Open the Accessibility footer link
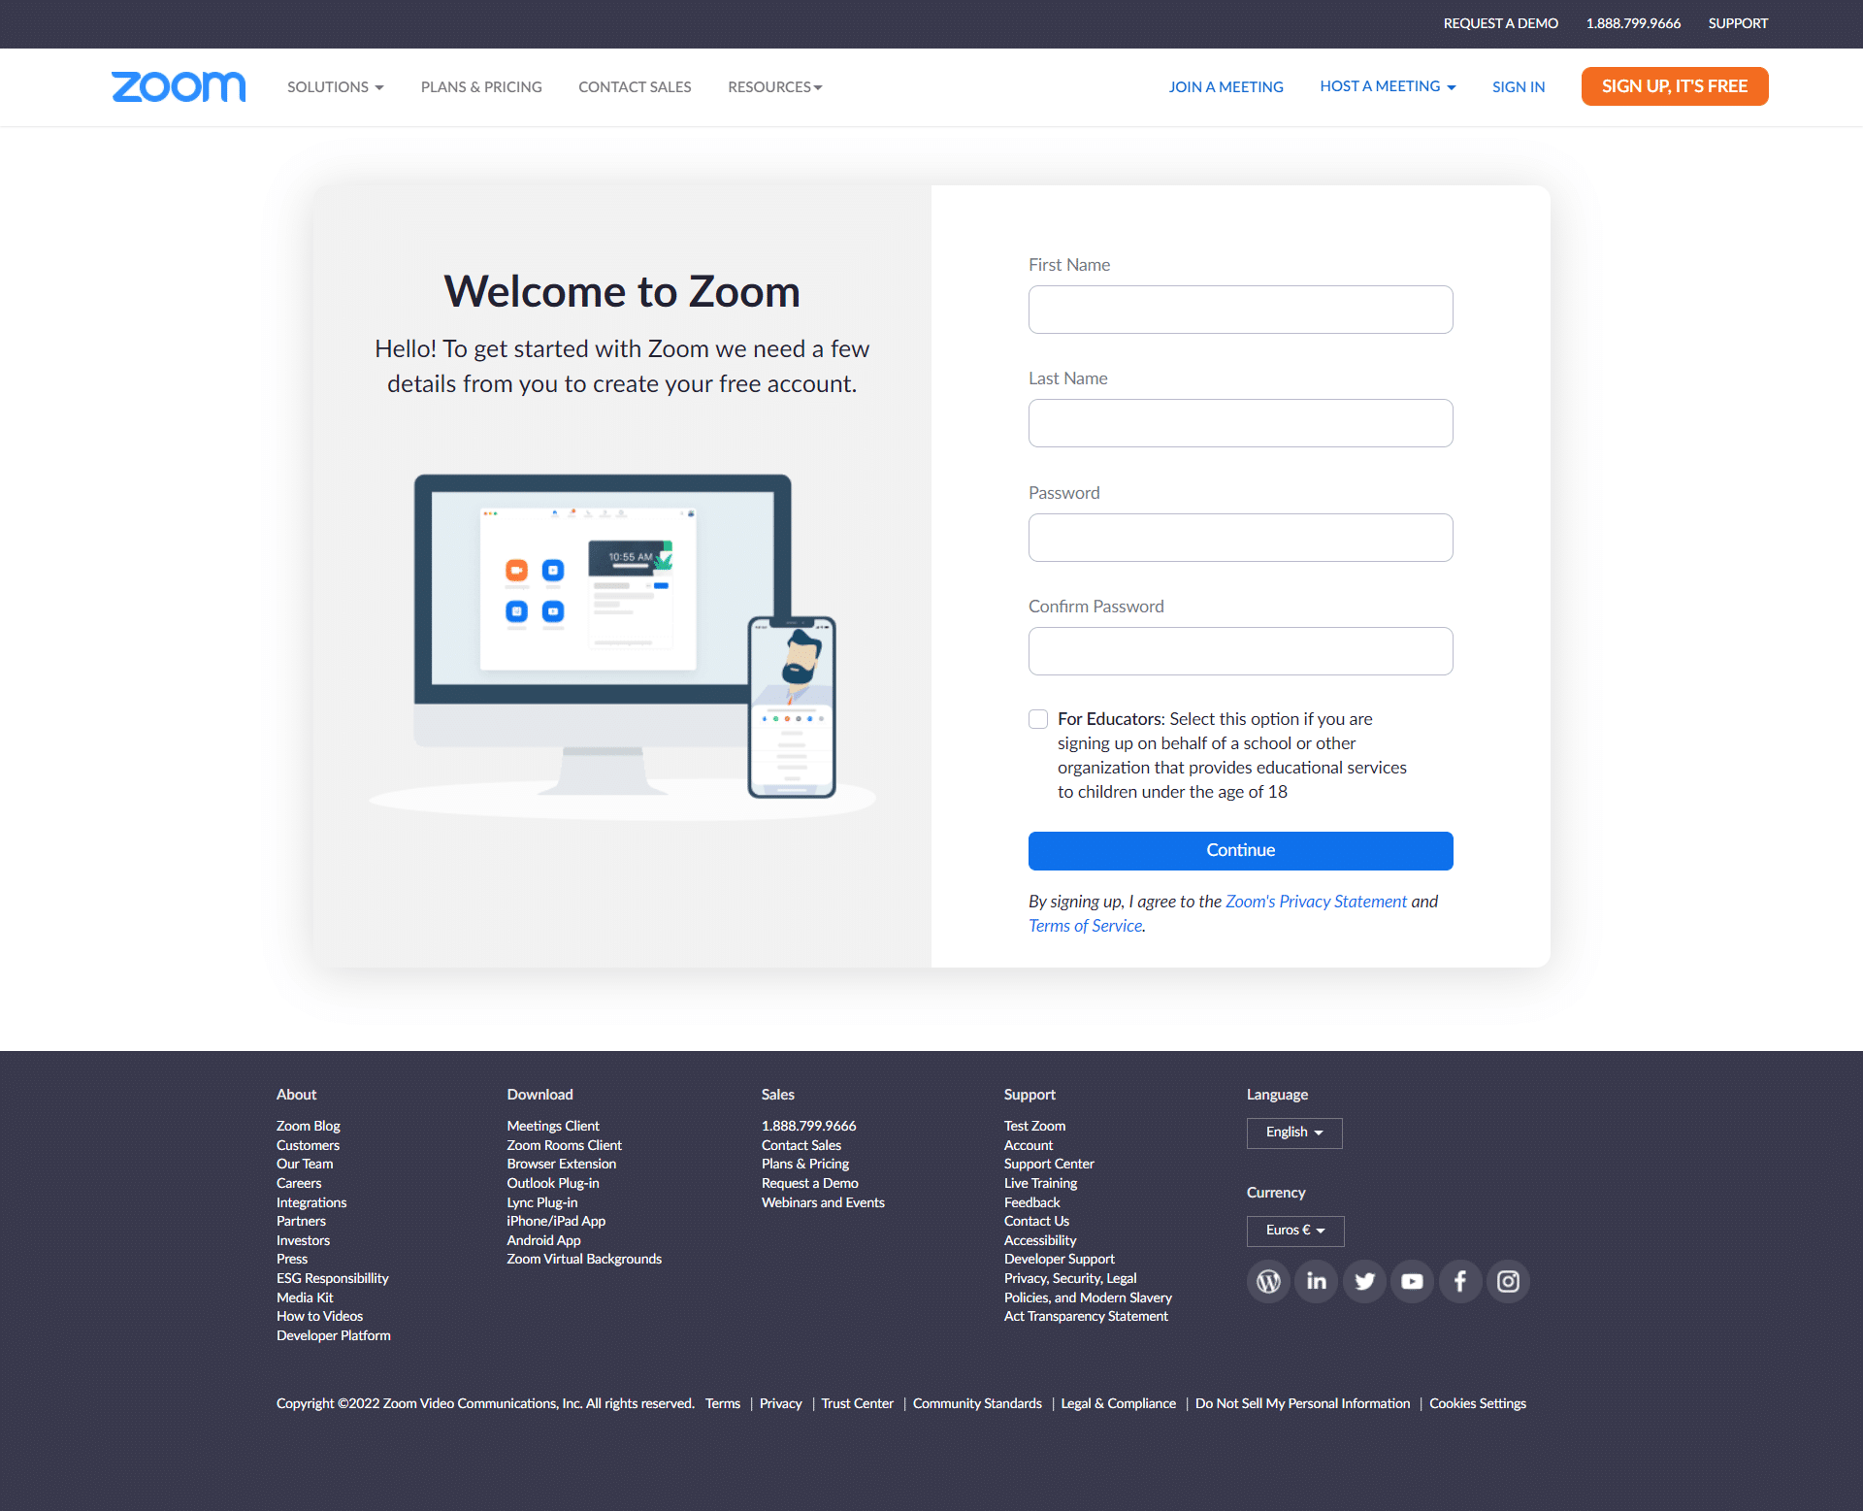This screenshot has height=1511, width=1863. tap(1040, 1240)
